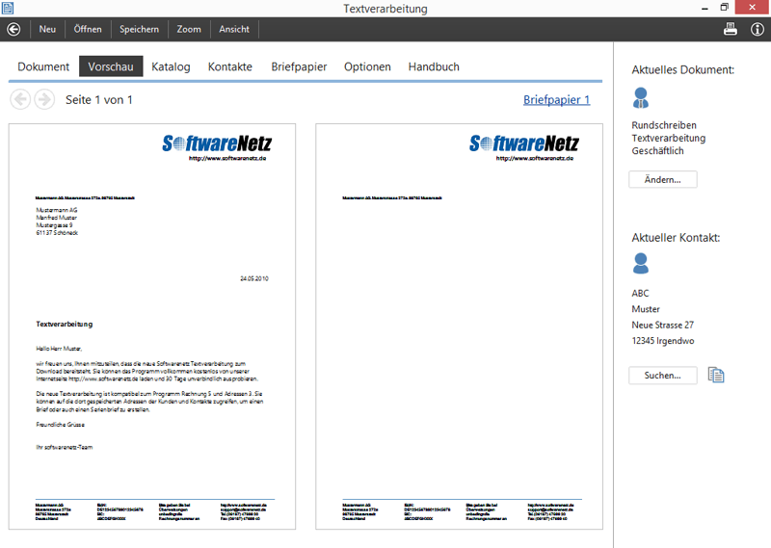The width and height of the screenshot is (771, 548).
Task: Open the Briefpapier 1 link
Action: click(x=556, y=99)
